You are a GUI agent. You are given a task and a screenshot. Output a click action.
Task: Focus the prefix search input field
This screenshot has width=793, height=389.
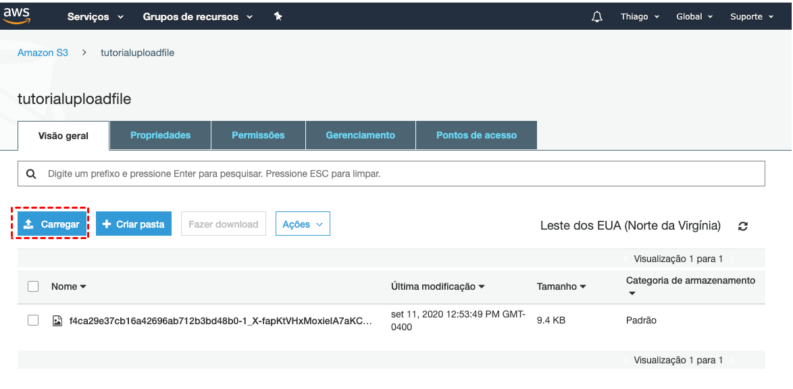[x=392, y=174]
